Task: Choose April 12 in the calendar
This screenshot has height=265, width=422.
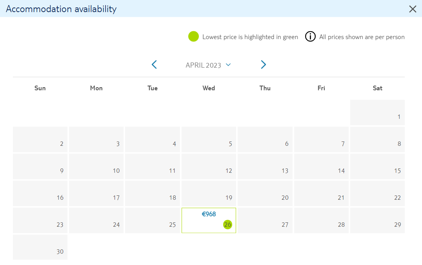Action: (209, 166)
